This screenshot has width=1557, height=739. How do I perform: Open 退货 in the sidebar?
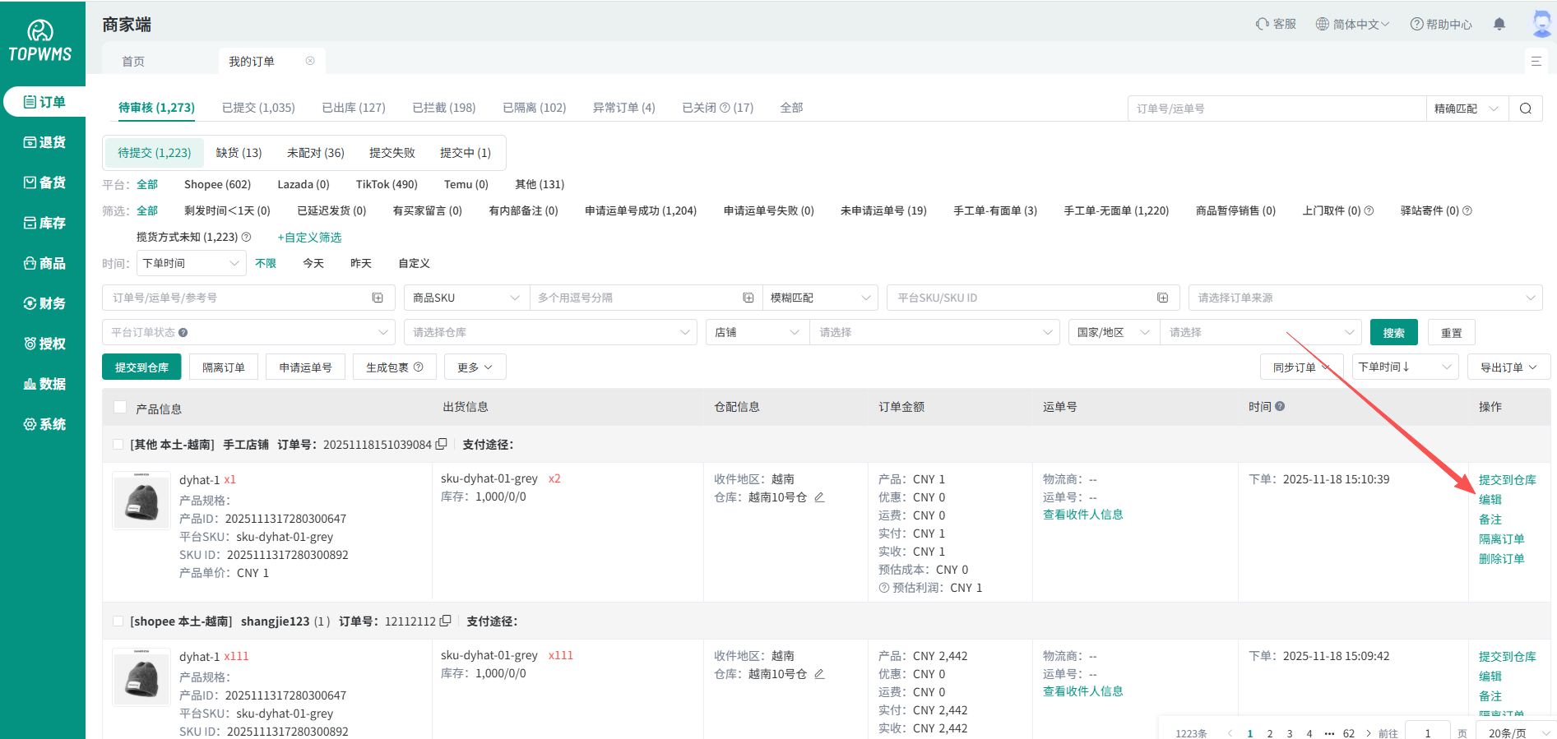tap(44, 142)
